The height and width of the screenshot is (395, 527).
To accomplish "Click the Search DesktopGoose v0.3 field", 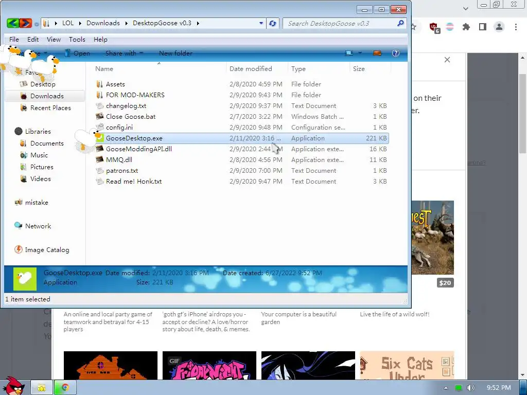I will click(x=344, y=23).
